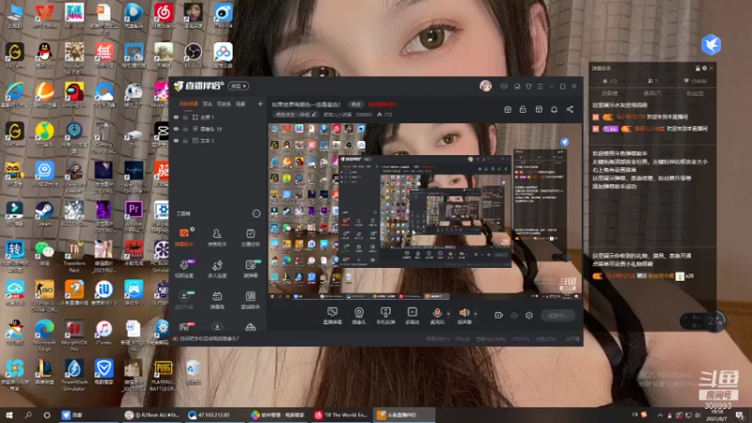Add a new scene with the plus icon
The image size is (752, 423).
(260, 103)
